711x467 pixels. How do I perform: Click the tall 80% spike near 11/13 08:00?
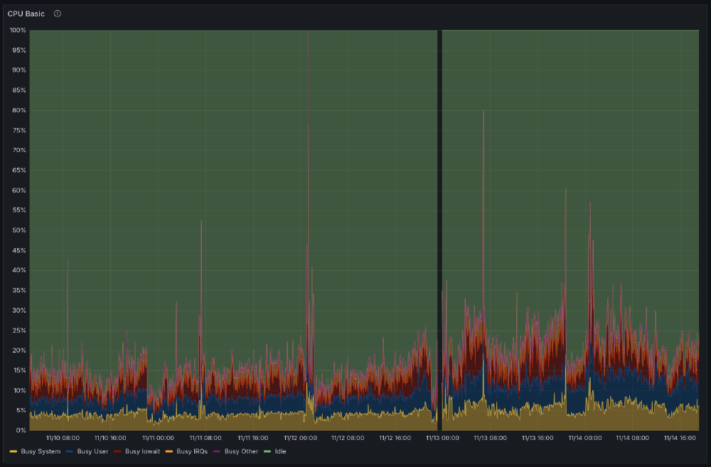485,114
